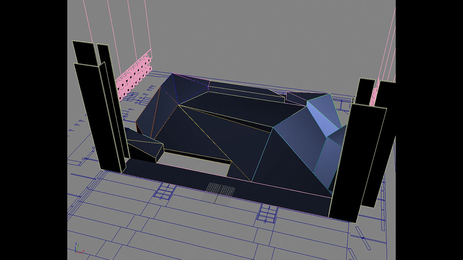Select the left ladder-shaped blueprint symbol
Screen dimensions: 463x260
click(x=165, y=191)
